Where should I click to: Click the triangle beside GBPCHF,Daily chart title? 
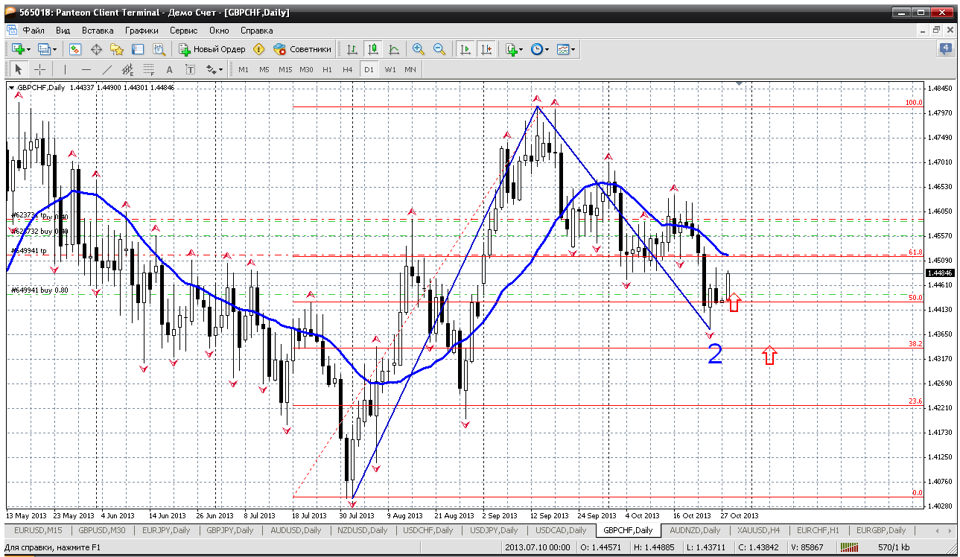(11, 87)
